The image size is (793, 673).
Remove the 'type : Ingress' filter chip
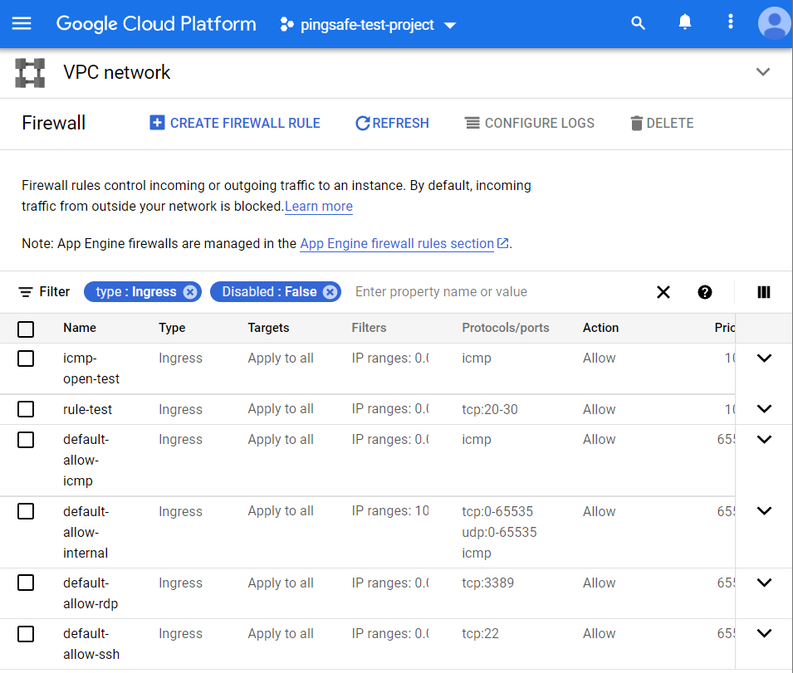coord(190,292)
